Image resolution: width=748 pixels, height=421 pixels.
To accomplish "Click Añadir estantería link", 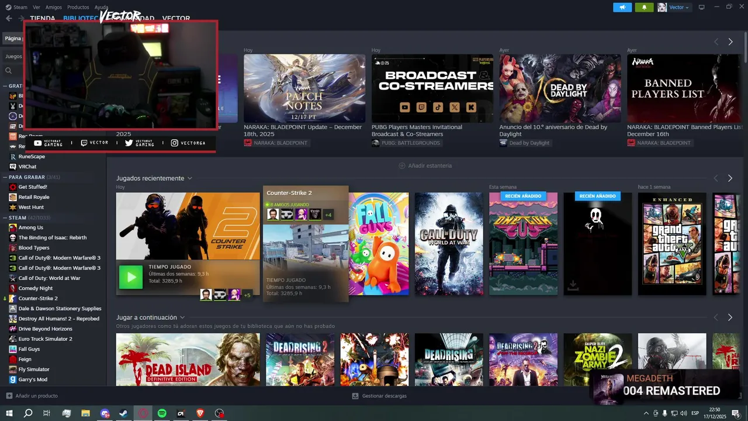I will coord(425,165).
